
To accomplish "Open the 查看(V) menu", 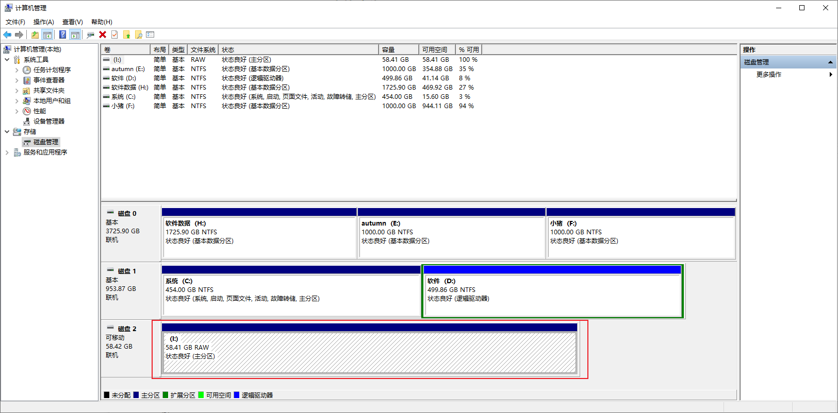I will tap(73, 22).
